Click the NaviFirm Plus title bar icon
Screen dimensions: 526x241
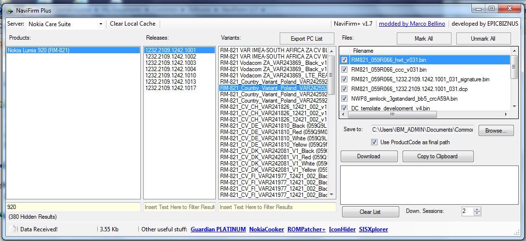(10, 11)
